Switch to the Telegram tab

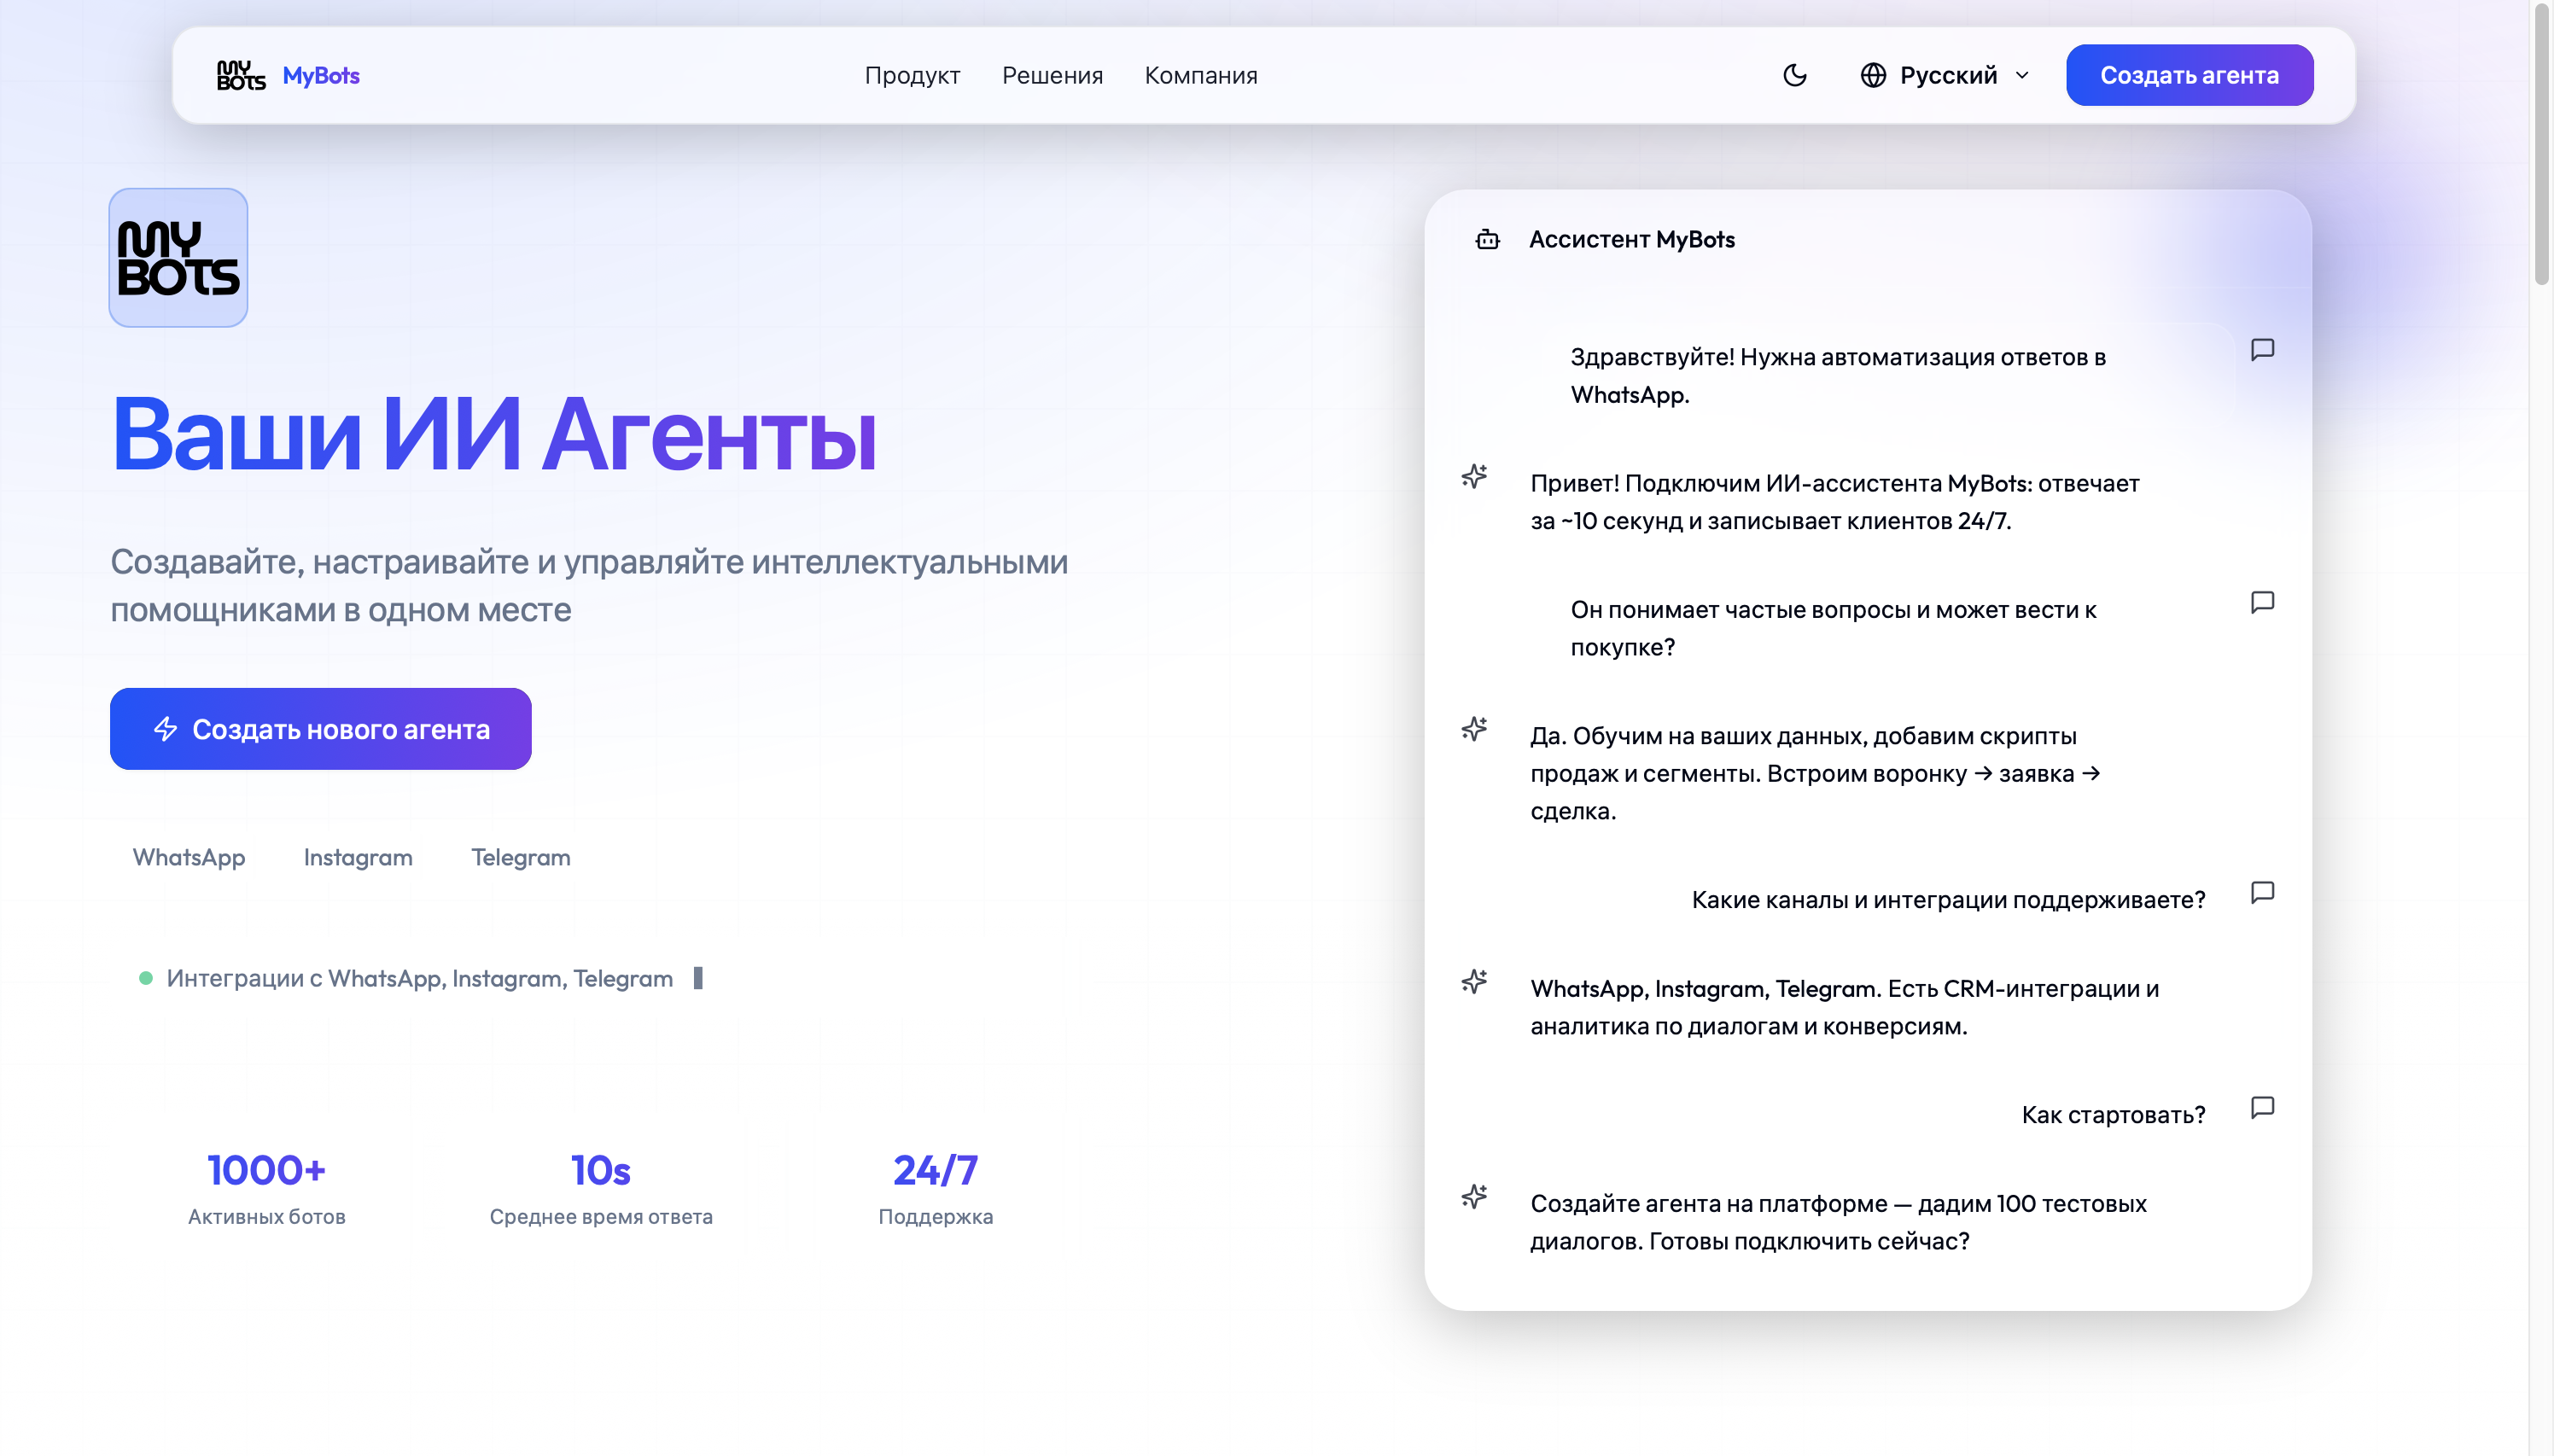click(520, 857)
